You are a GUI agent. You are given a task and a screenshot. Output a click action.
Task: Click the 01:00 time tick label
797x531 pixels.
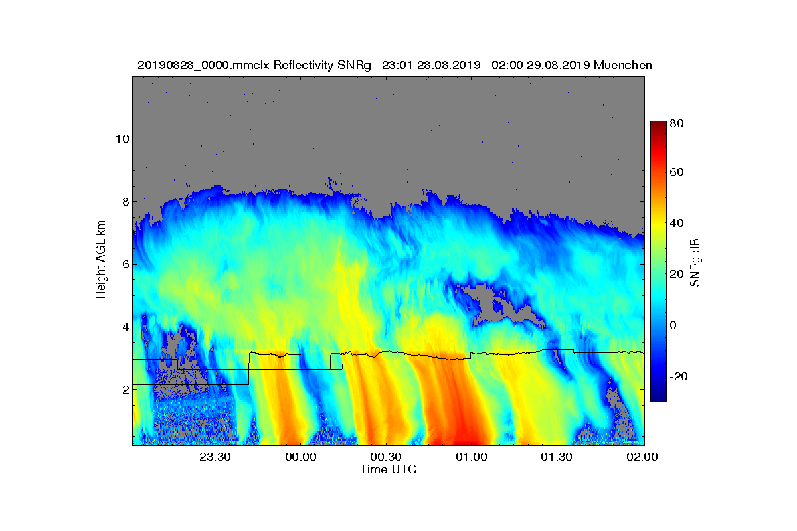[472, 457]
